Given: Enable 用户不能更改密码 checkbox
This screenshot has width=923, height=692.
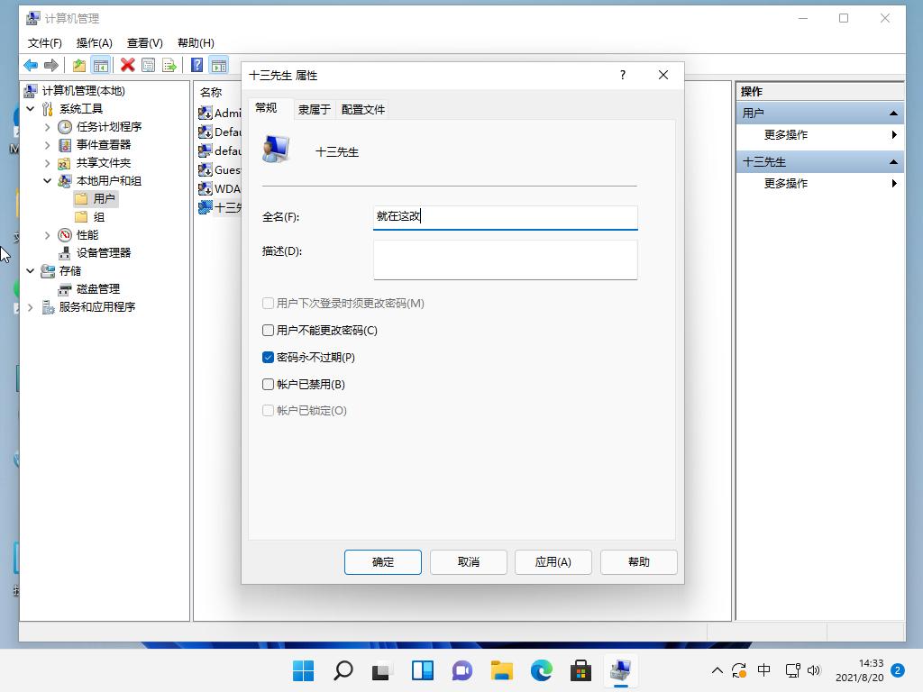Looking at the screenshot, I should point(268,330).
